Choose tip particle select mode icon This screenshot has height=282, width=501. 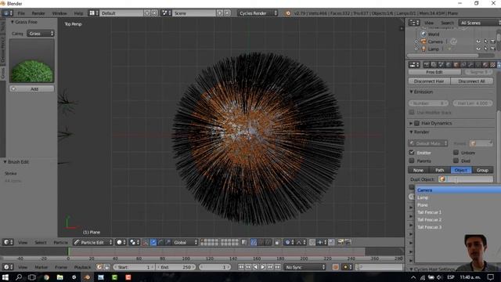pyautogui.click(x=268, y=242)
